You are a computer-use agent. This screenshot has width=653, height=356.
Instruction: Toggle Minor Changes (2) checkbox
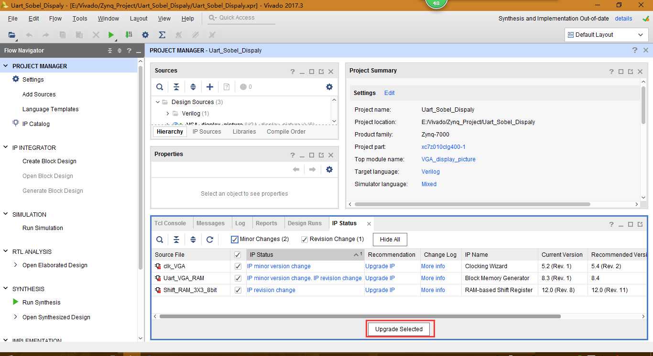pyautogui.click(x=235, y=239)
